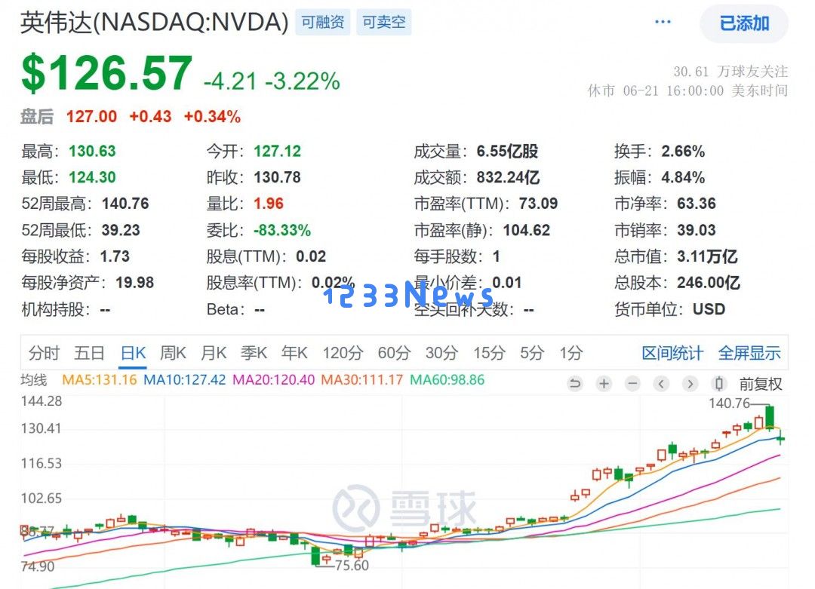Screen dimensions: 815x589
Task: Switch to the 60分 interval tab
Action: [x=394, y=353]
